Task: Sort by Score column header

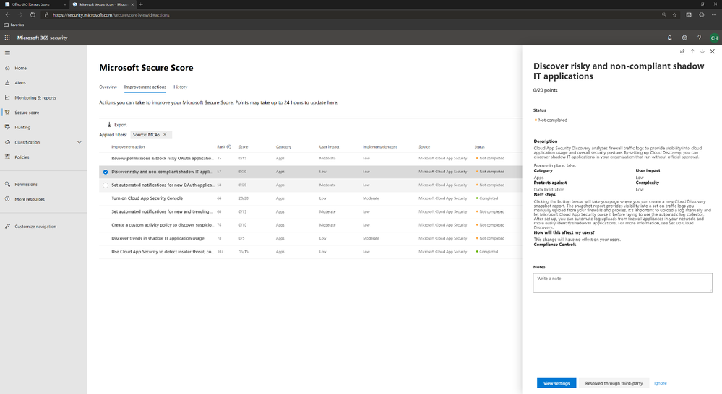Action: pos(243,147)
